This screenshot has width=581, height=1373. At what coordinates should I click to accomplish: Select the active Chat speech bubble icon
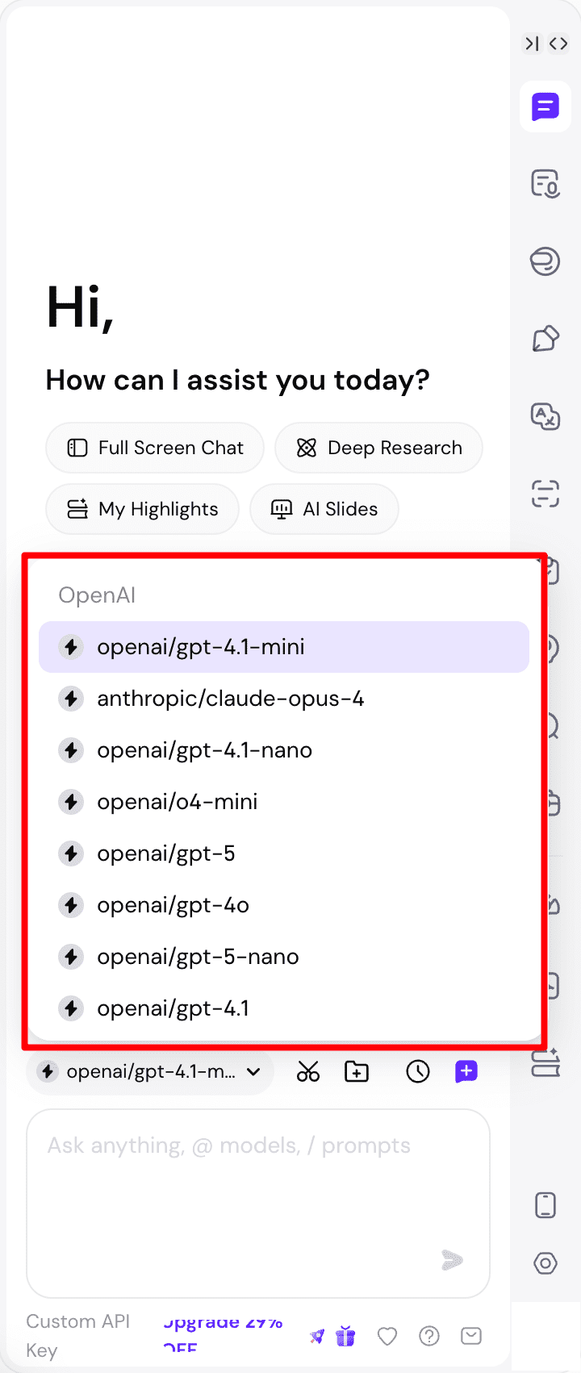(x=545, y=106)
